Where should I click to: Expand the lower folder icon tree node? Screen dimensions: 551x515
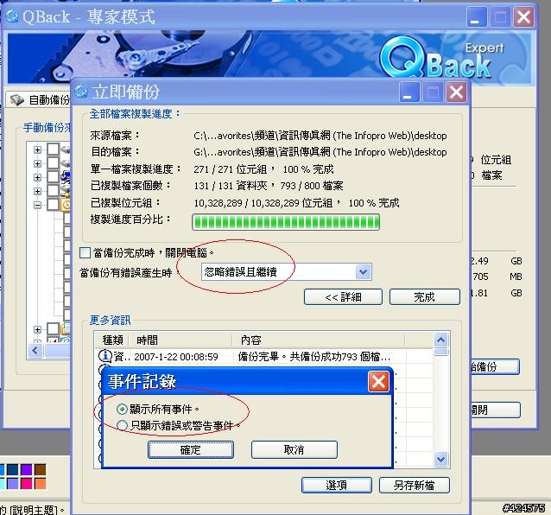(x=37, y=329)
